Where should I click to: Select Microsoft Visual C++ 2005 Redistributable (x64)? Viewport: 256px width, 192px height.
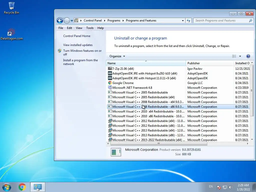[178, 97]
